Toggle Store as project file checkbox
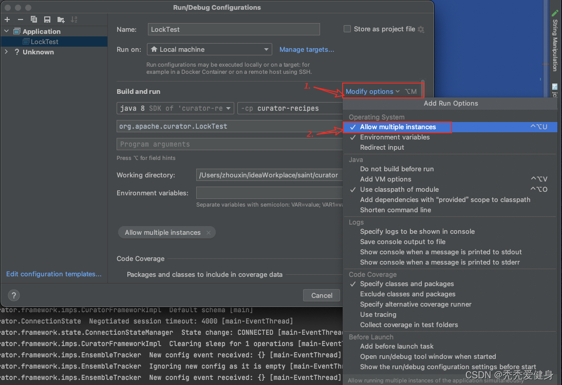This screenshot has height=385, width=562. click(x=347, y=29)
